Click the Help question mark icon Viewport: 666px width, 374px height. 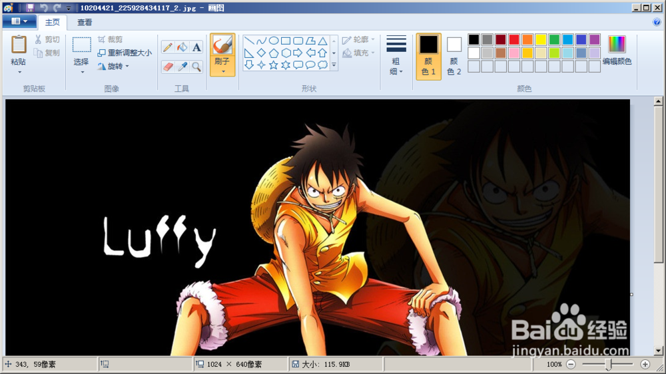tap(657, 22)
